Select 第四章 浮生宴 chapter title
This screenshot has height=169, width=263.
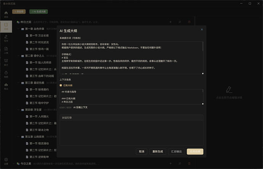(34, 110)
